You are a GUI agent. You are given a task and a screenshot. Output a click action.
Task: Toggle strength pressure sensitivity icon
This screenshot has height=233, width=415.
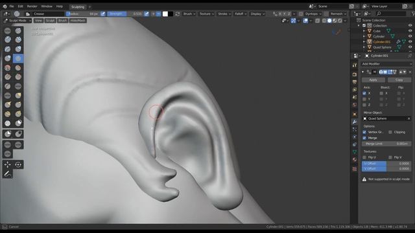(x=147, y=14)
